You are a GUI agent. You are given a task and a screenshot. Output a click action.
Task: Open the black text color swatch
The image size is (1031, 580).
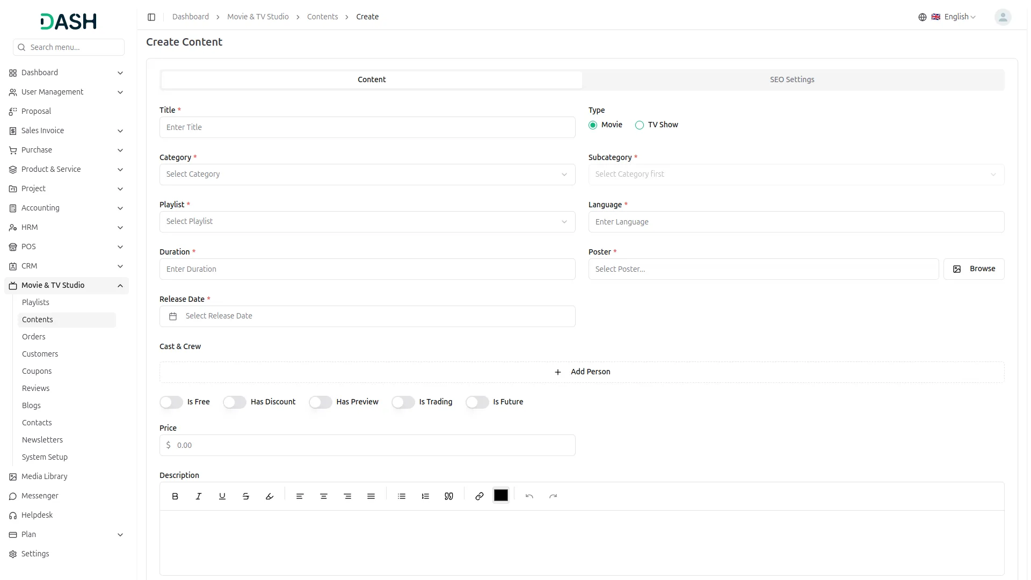501,496
